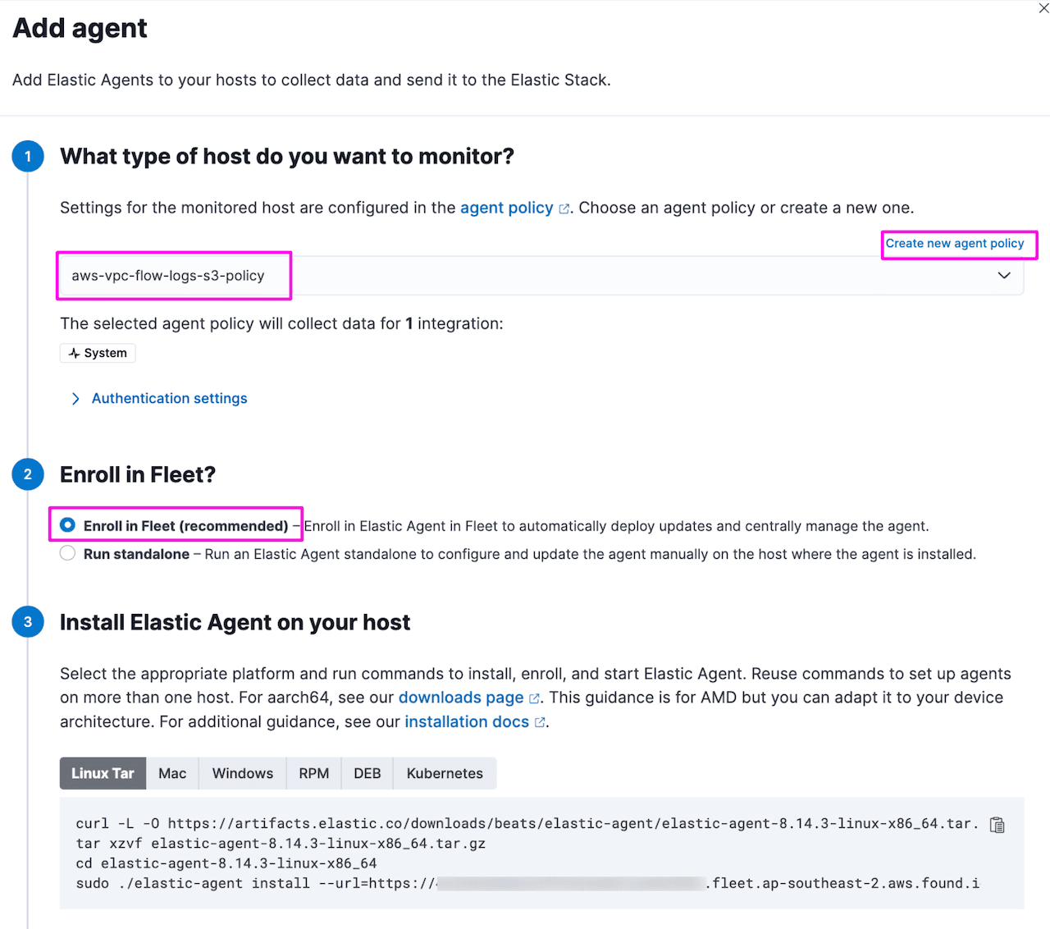This screenshot has width=1050, height=929.
Task: Open the Windows install instructions tab
Action: click(x=242, y=773)
